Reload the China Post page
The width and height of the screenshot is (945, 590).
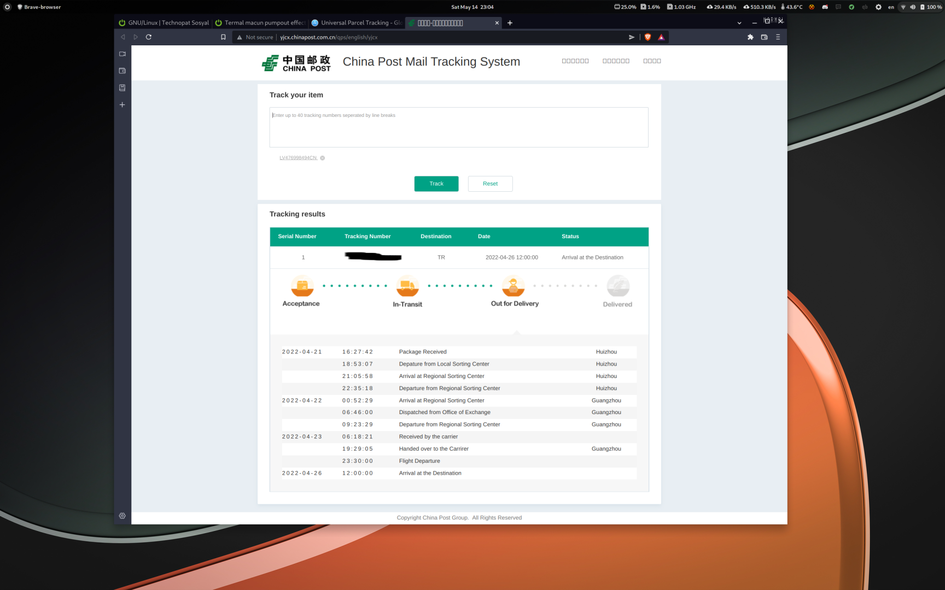pos(149,37)
